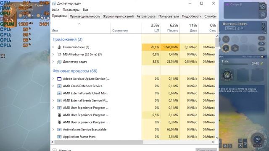
Task: Click the 66,0 МБ memory cell
Action: [170, 130]
